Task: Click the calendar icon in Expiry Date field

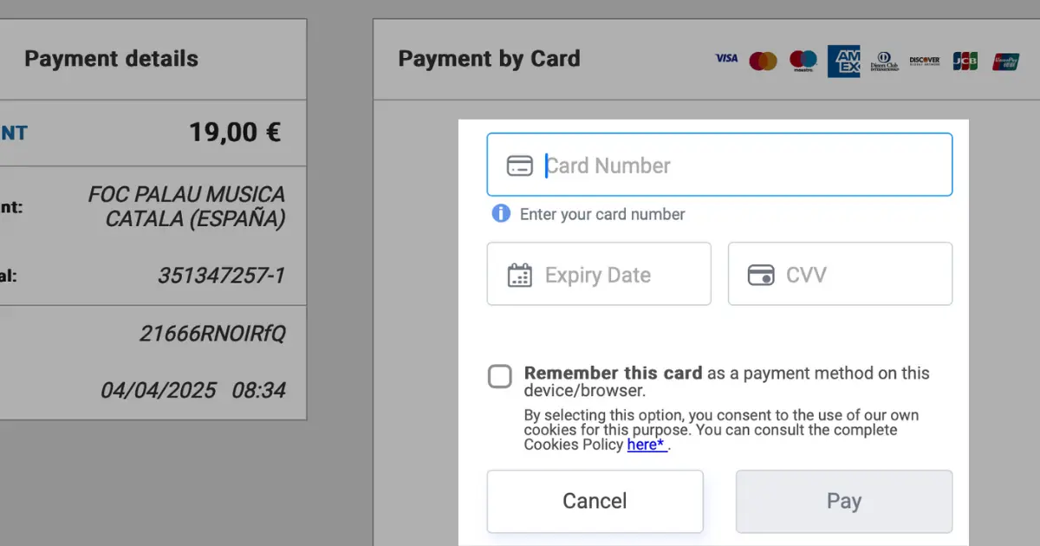Action: coord(519,276)
